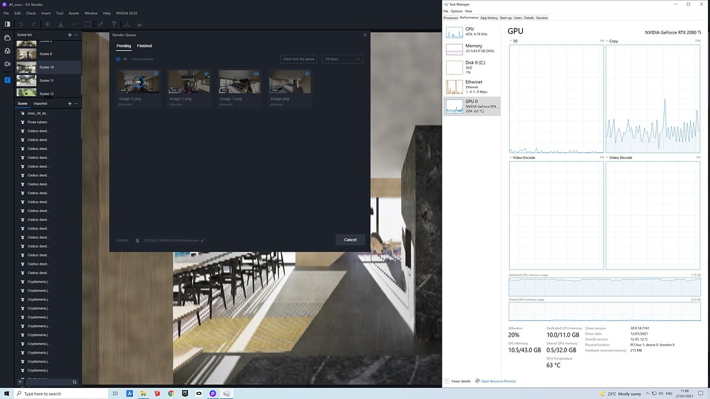This screenshot has width=710, height=399.
Task: Click the node path tool icon
Action: (127, 24)
